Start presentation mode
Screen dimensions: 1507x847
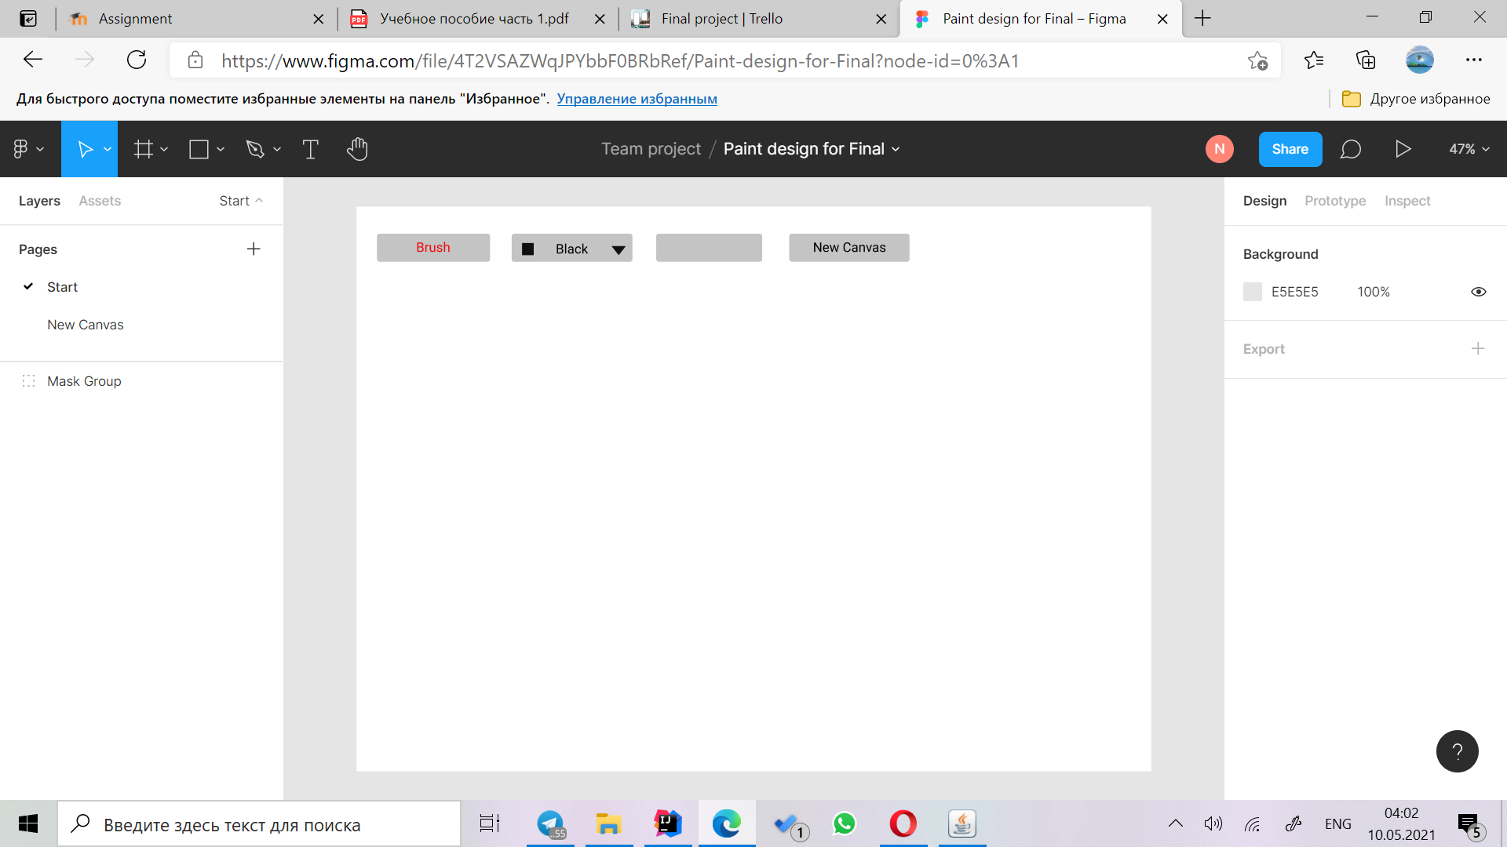point(1404,149)
